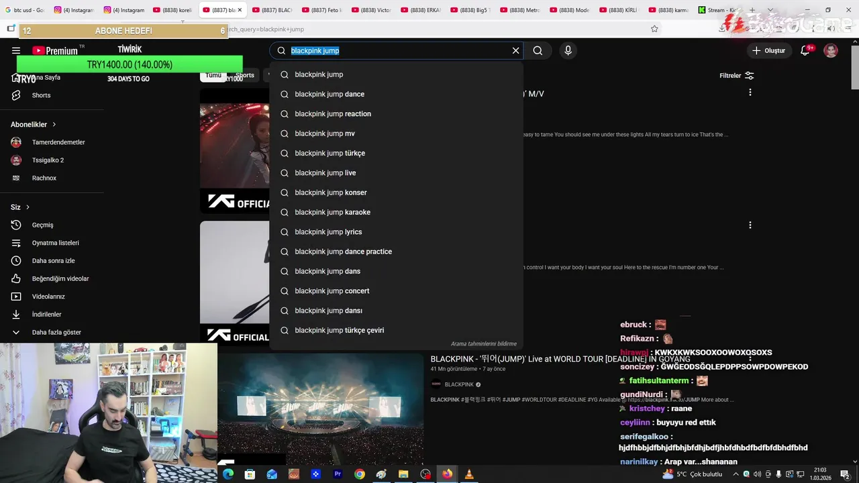859x483 pixels.
Task: Choose suggestion "blackpink jump mv"
Action: (x=397, y=133)
